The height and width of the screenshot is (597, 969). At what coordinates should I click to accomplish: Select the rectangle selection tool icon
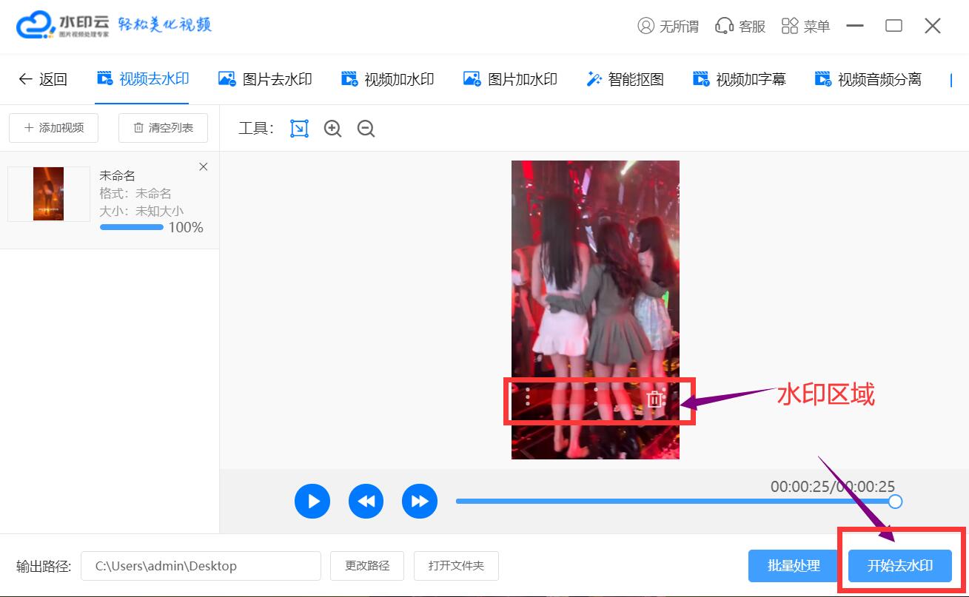click(299, 129)
